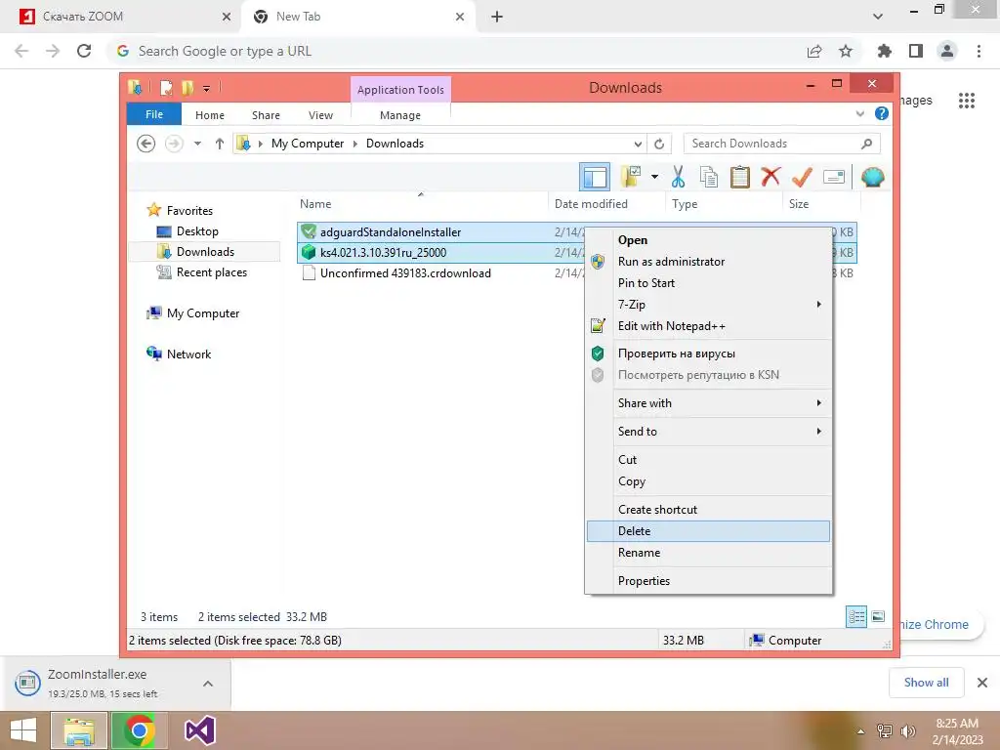Open Recent places in Favorites
This screenshot has height=750, width=1000.
click(x=212, y=272)
